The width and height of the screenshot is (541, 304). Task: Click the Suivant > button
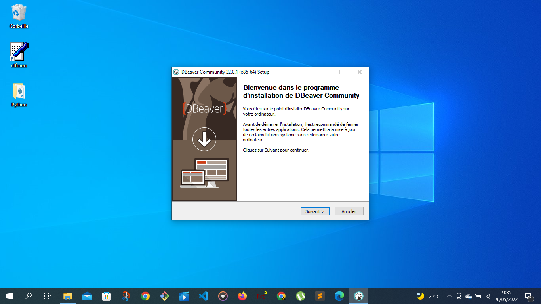(315, 211)
